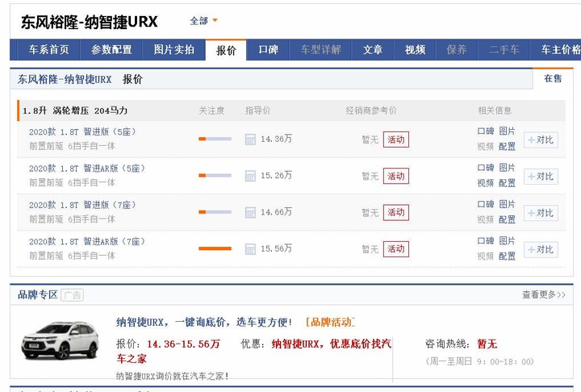Click the 东风裕隆-纳智捷URX breadcrumb heading link
The height and width of the screenshot is (392, 581).
[x=65, y=79]
